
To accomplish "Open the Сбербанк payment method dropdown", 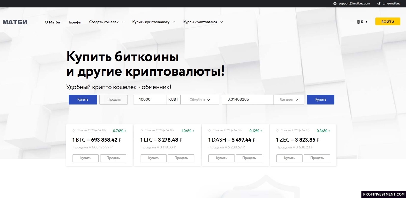I will [200, 100].
